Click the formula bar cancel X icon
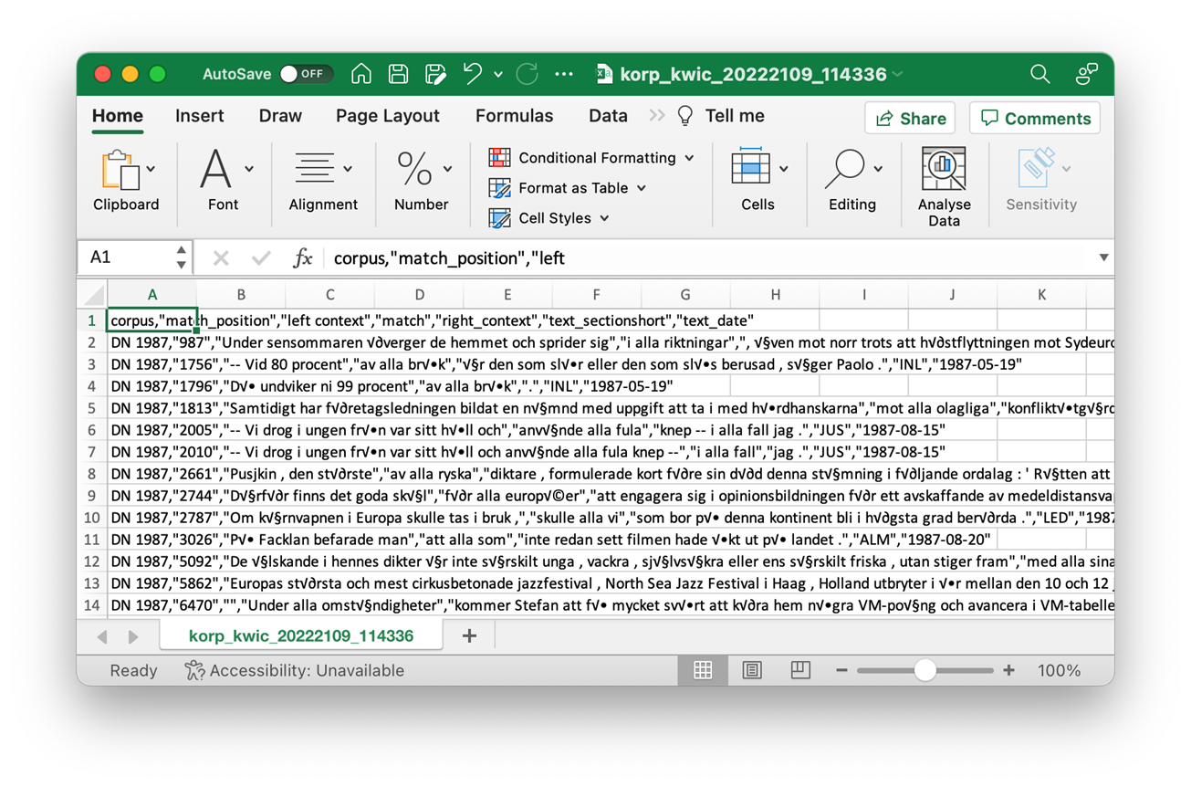The width and height of the screenshot is (1191, 787). tap(221, 258)
